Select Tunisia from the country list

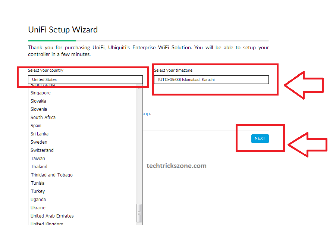pos(37,183)
